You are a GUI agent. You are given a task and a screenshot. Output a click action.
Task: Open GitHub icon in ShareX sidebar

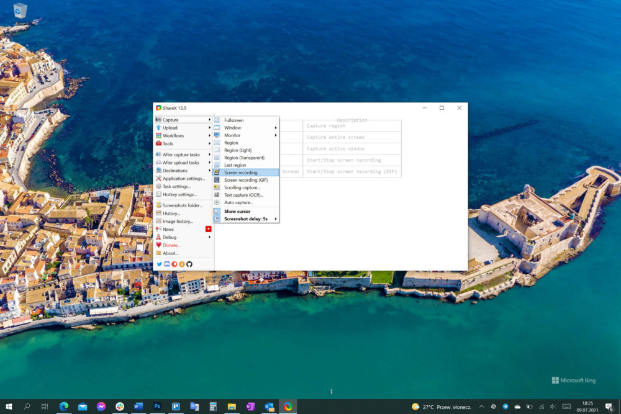[189, 264]
